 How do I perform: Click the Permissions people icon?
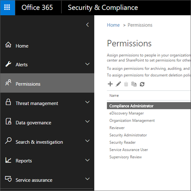coord(8,83)
